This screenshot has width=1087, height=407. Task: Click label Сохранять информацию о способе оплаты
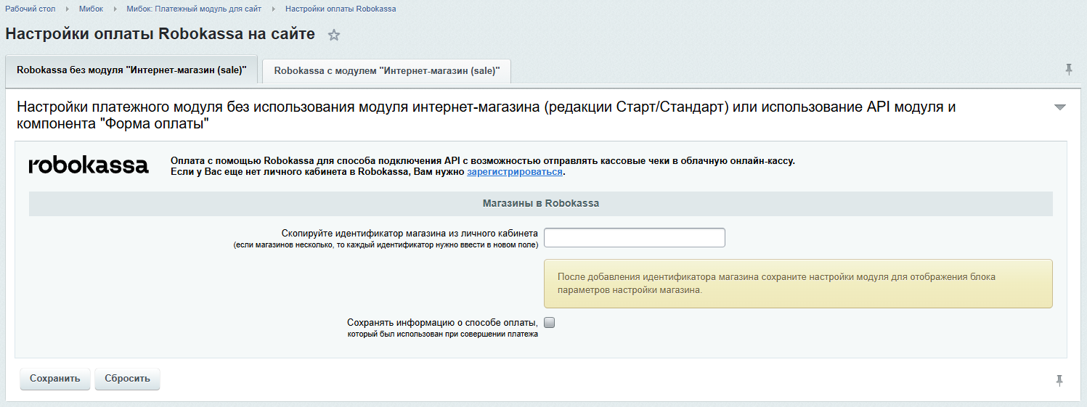[x=442, y=322]
